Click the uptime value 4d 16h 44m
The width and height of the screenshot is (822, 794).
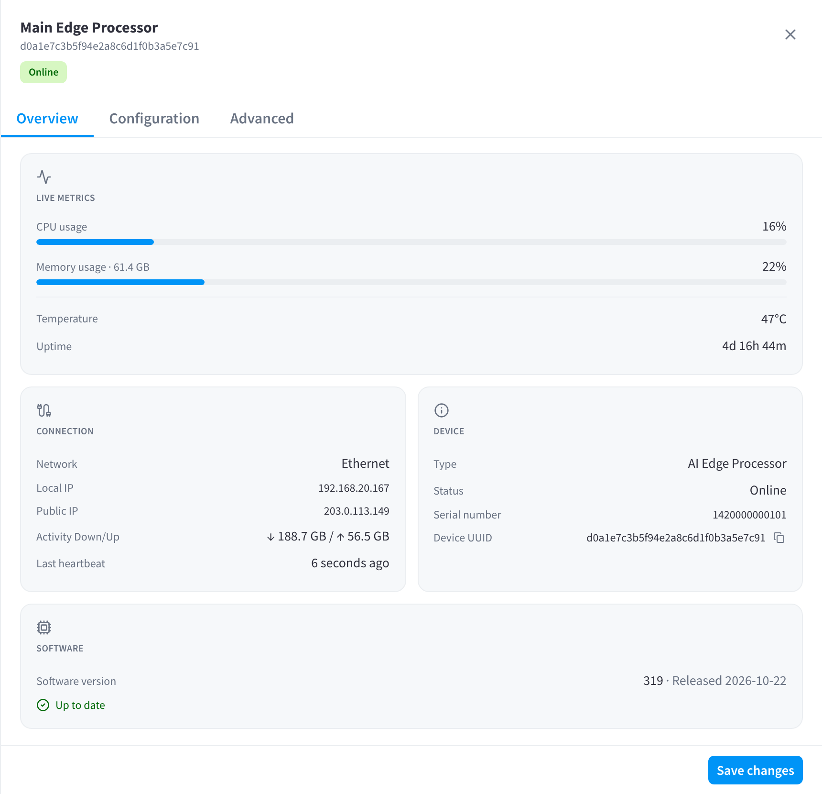coord(754,346)
